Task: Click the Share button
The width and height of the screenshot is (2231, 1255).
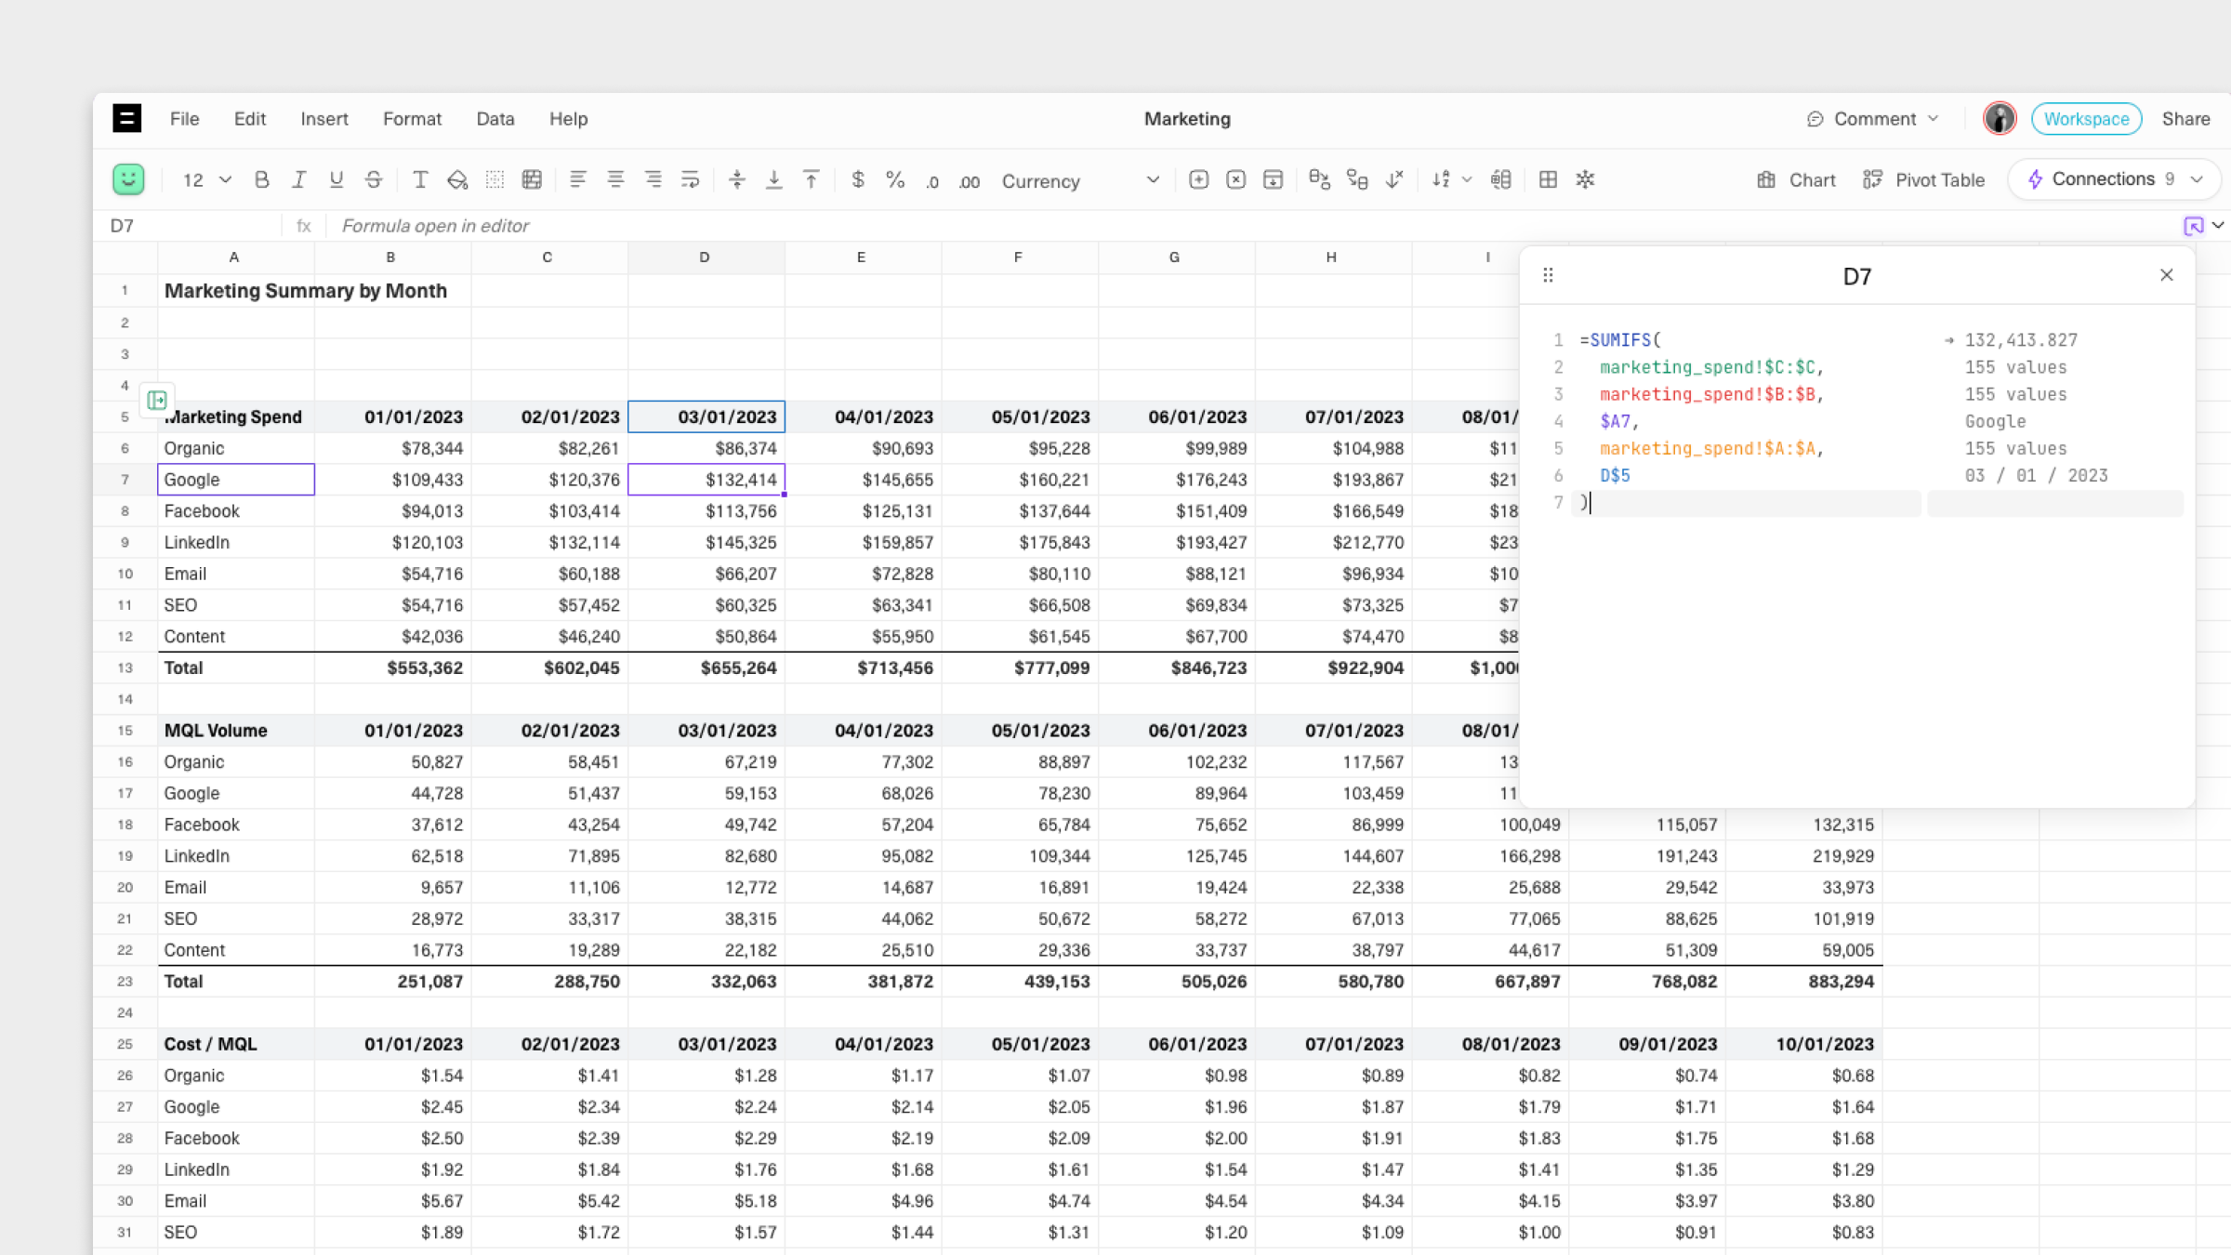Action: point(2185,118)
